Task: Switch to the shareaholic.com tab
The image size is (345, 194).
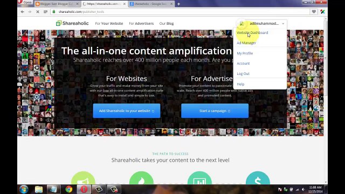Action: [x=105, y=4]
